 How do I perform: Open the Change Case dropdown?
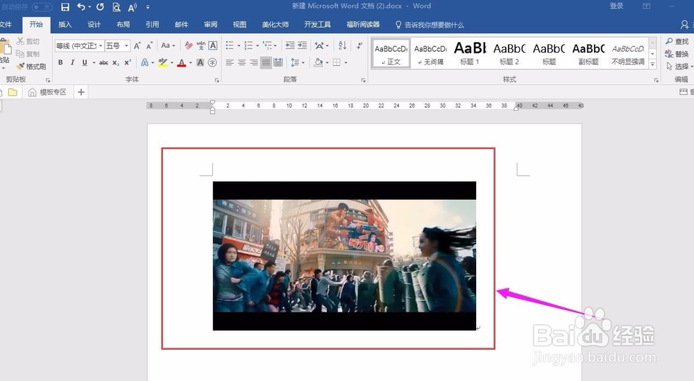tap(168, 46)
